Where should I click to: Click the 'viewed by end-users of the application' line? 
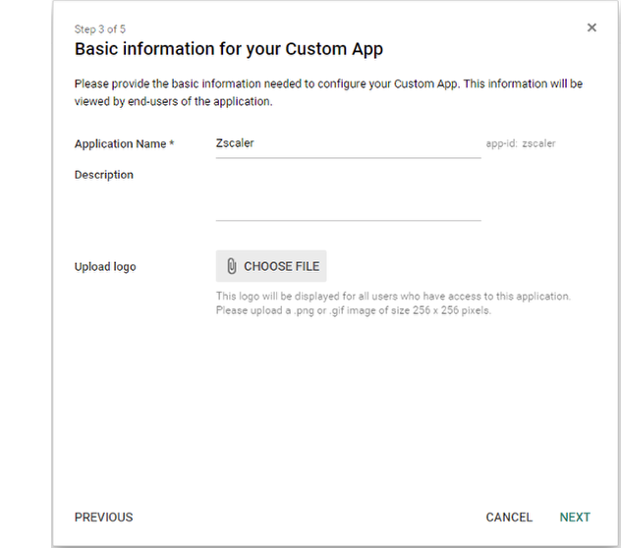[x=173, y=101]
